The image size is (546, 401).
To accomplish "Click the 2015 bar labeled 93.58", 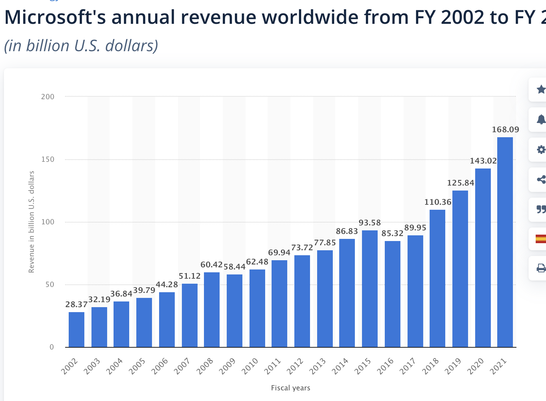I will [x=370, y=289].
